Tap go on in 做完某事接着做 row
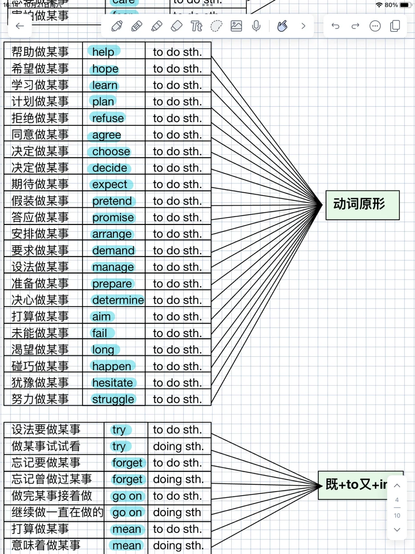The height and width of the screenshot is (554, 415). pos(127,496)
